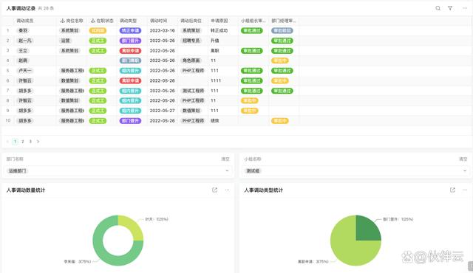
Task: Go to page 3 of records
Action: point(30,142)
